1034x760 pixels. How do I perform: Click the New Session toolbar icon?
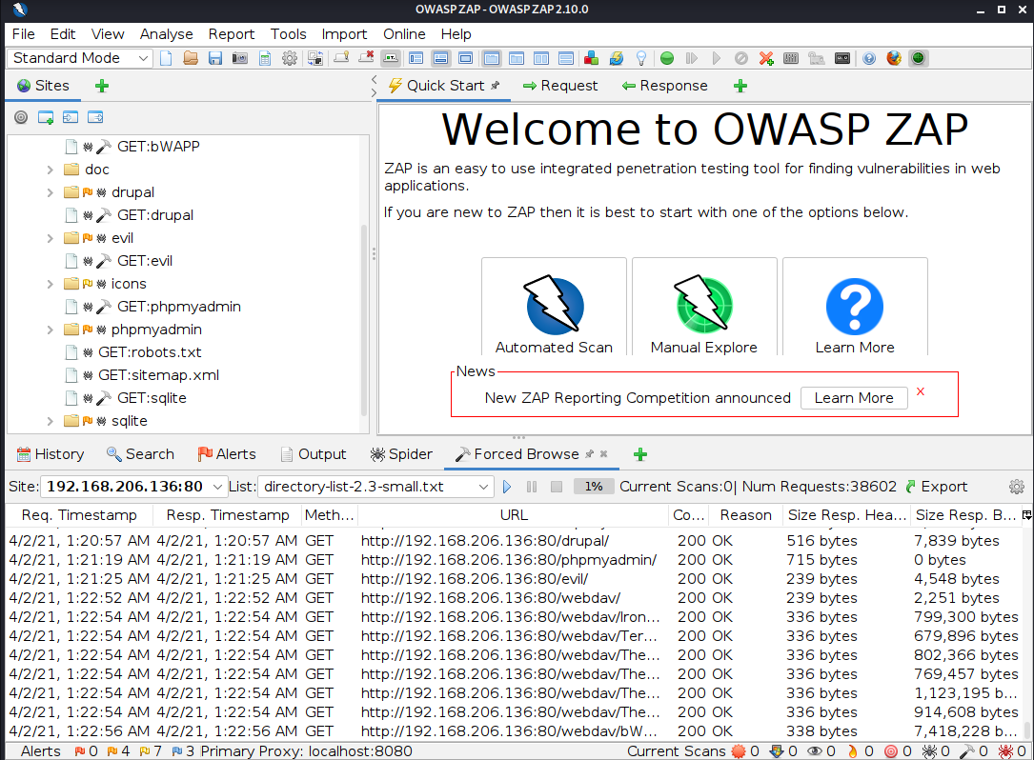pos(166,59)
